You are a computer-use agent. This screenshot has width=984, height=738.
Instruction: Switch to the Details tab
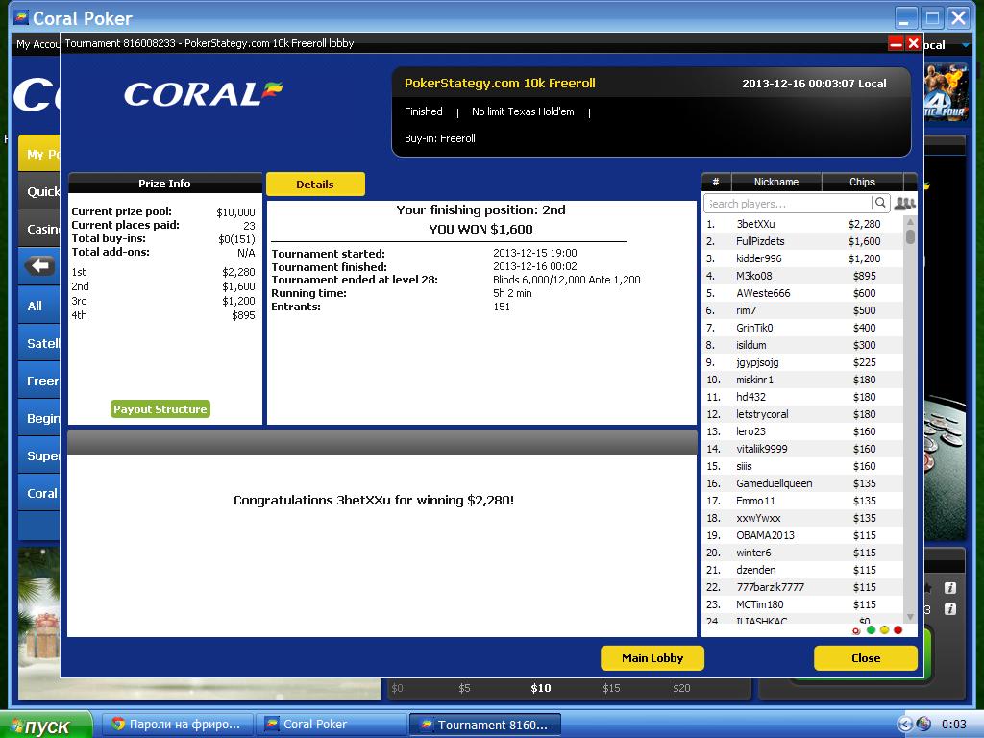point(315,184)
